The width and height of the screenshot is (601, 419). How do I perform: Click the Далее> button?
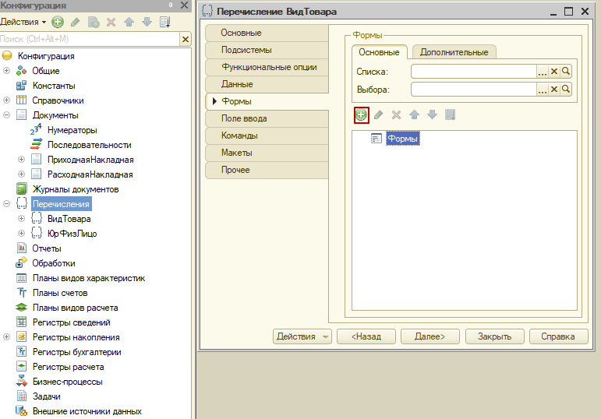[430, 336]
